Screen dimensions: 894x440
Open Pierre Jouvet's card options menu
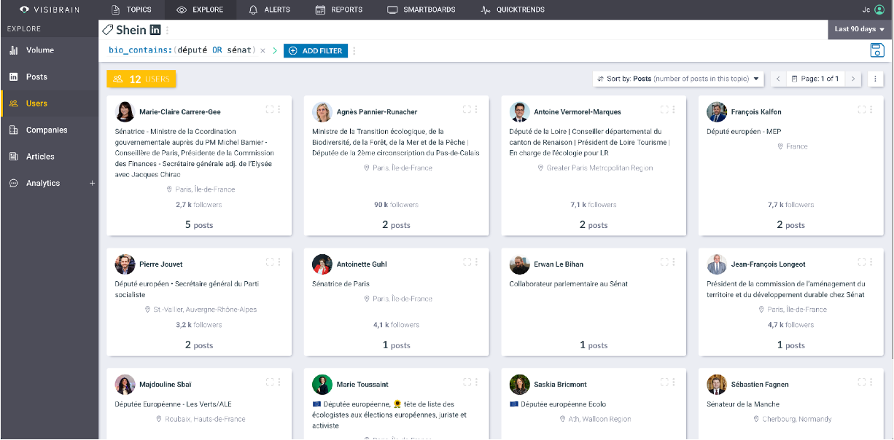click(279, 261)
